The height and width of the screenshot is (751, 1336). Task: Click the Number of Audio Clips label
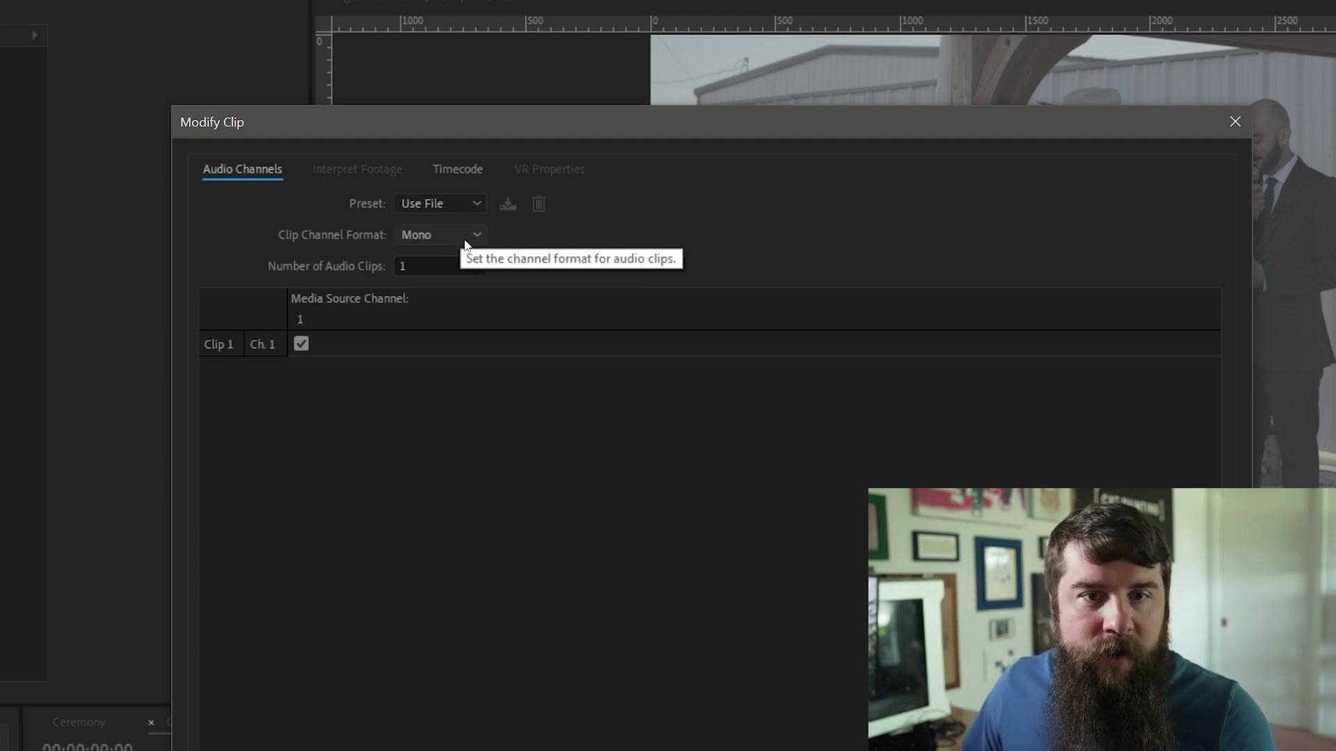326,266
